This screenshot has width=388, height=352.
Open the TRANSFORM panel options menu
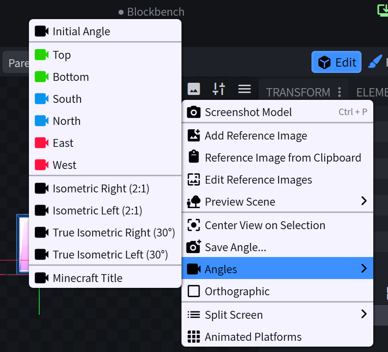coord(339,92)
